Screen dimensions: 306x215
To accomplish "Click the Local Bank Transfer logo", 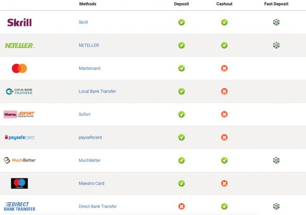I will 19,91.
